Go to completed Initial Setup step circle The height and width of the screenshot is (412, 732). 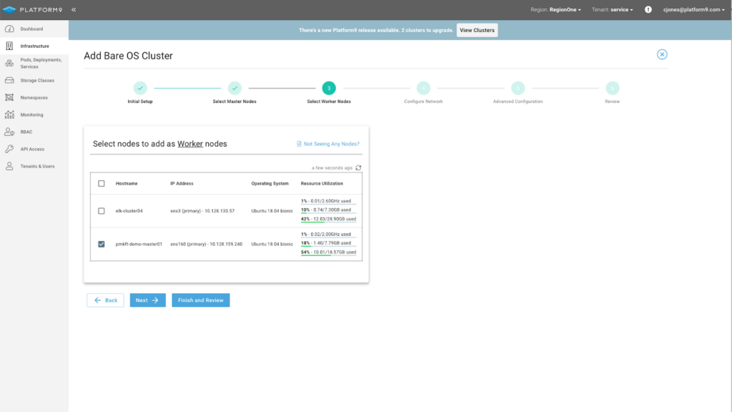140,88
